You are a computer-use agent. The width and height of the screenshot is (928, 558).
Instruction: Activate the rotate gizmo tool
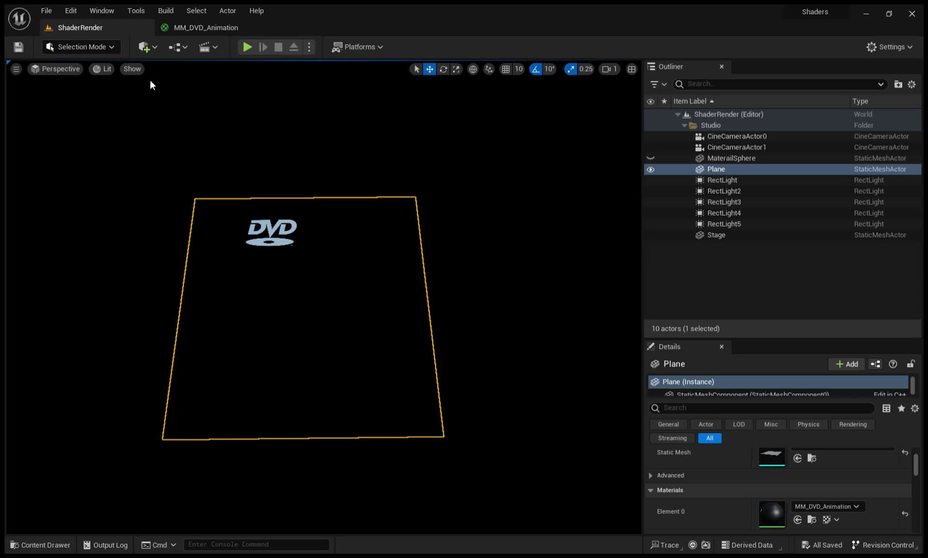(x=443, y=69)
